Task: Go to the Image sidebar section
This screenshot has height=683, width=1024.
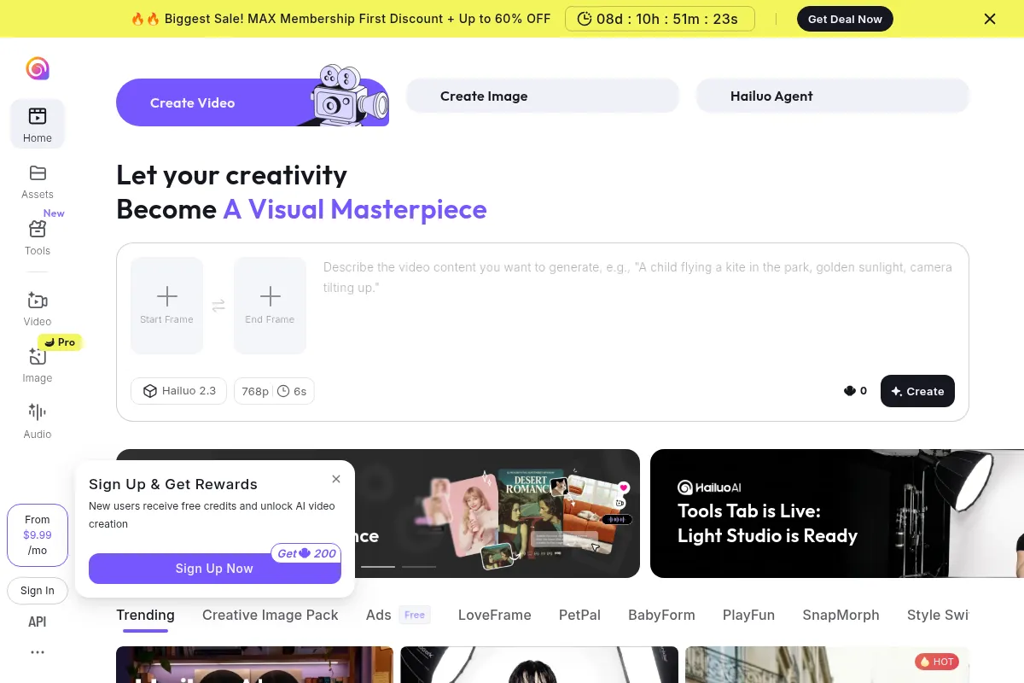Action: point(38,365)
